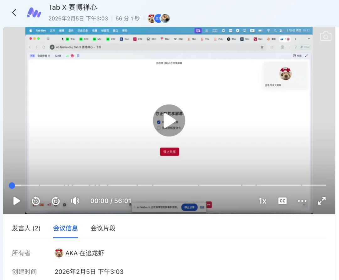Switch to the 发言人 (2) tab
The height and width of the screenshot is (280, 339).
pos(26,228)
